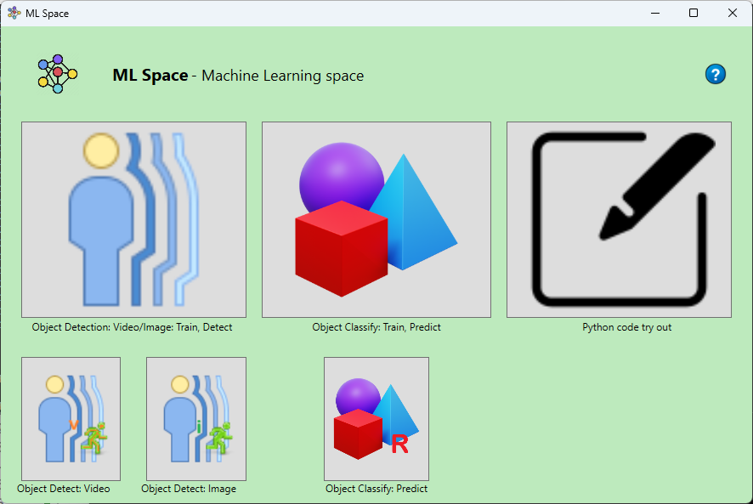753x504 pixels.
Task: Open Object Classify Predict tile with red R
Action: [376, 418]
